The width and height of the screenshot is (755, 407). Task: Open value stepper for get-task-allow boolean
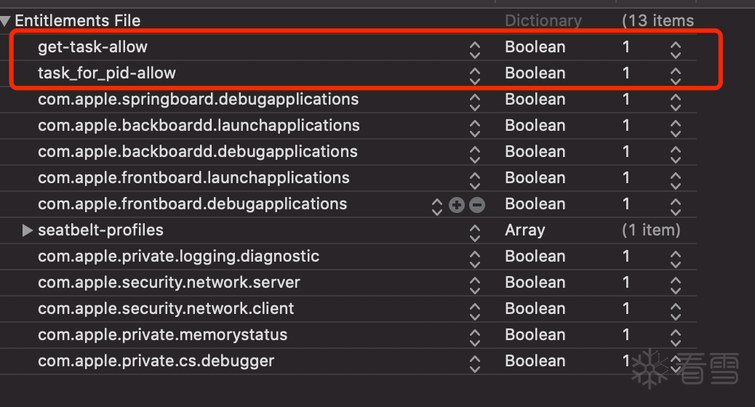tap(676, 49)
